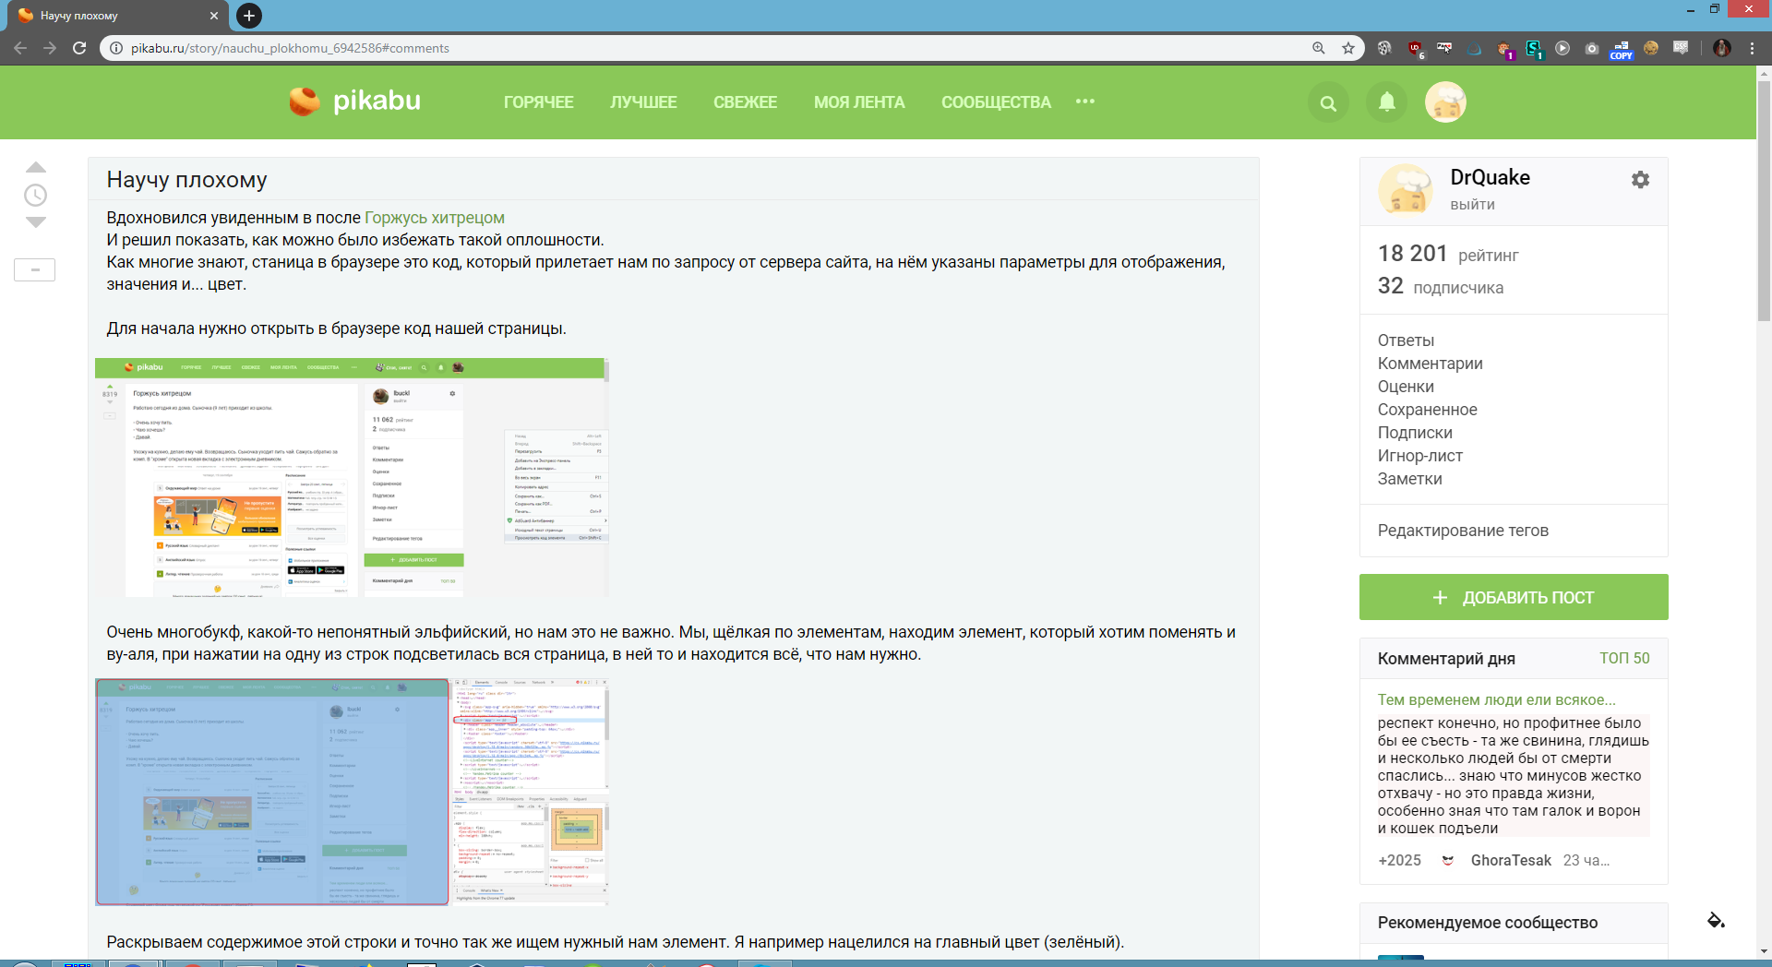1772x967 pixels.
Task: Bookmark this page with the star
Action: 1348,48
